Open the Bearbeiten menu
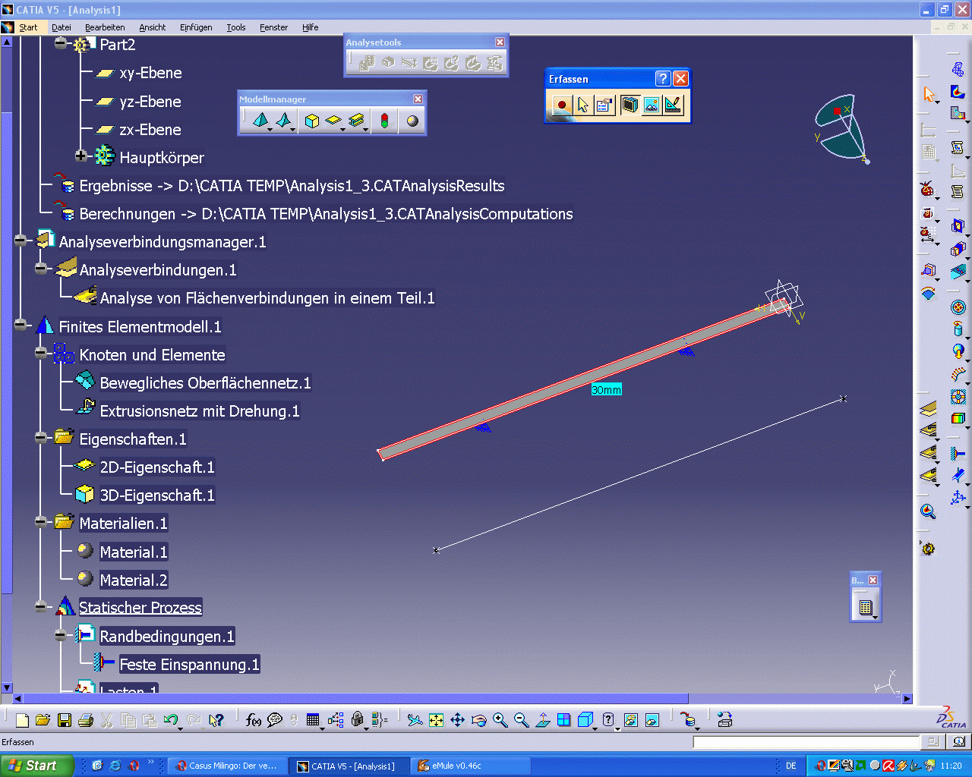This screenshot has height=777, width=972. 105,27
